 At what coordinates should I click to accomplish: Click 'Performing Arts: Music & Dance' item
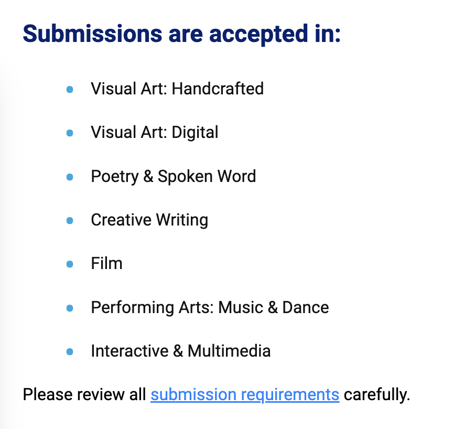point(210,307)
